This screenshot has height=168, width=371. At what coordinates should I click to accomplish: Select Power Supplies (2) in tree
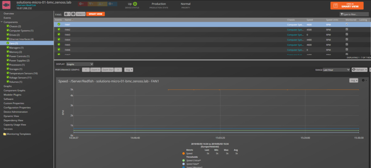pyautogui.click(x=19, y=61)
